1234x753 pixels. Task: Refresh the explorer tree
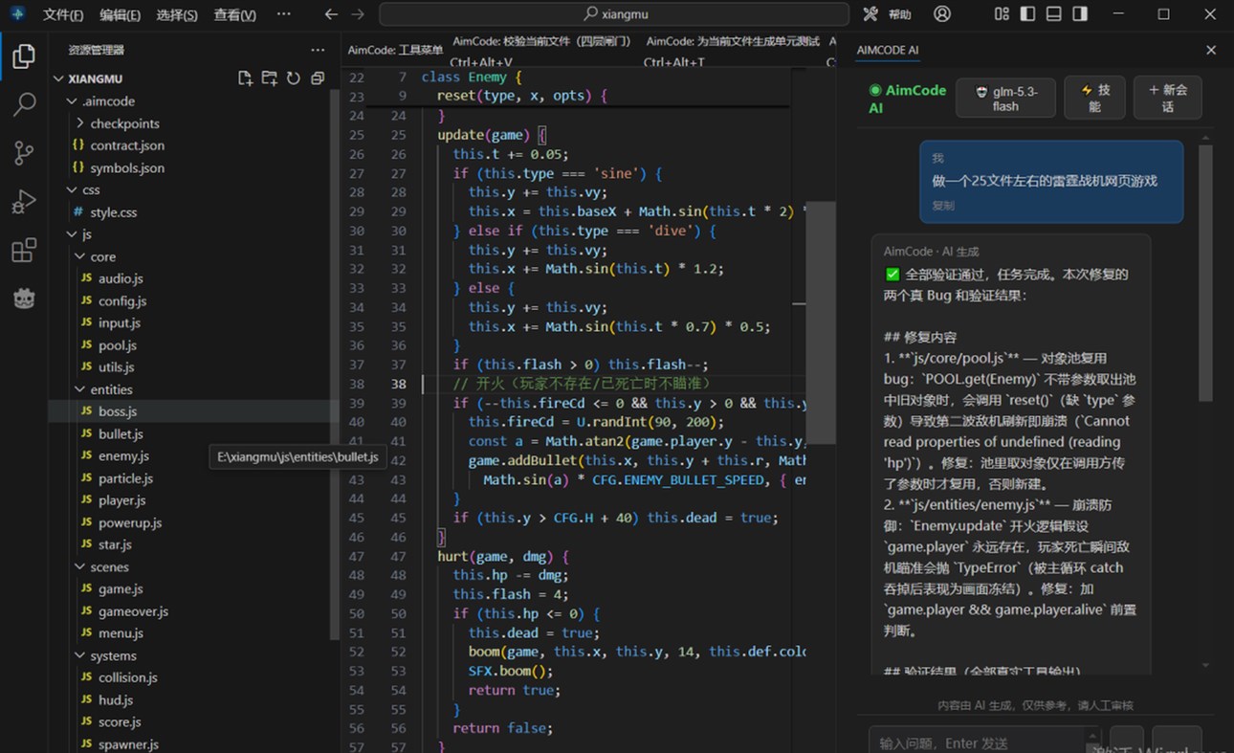coord(294,78)
